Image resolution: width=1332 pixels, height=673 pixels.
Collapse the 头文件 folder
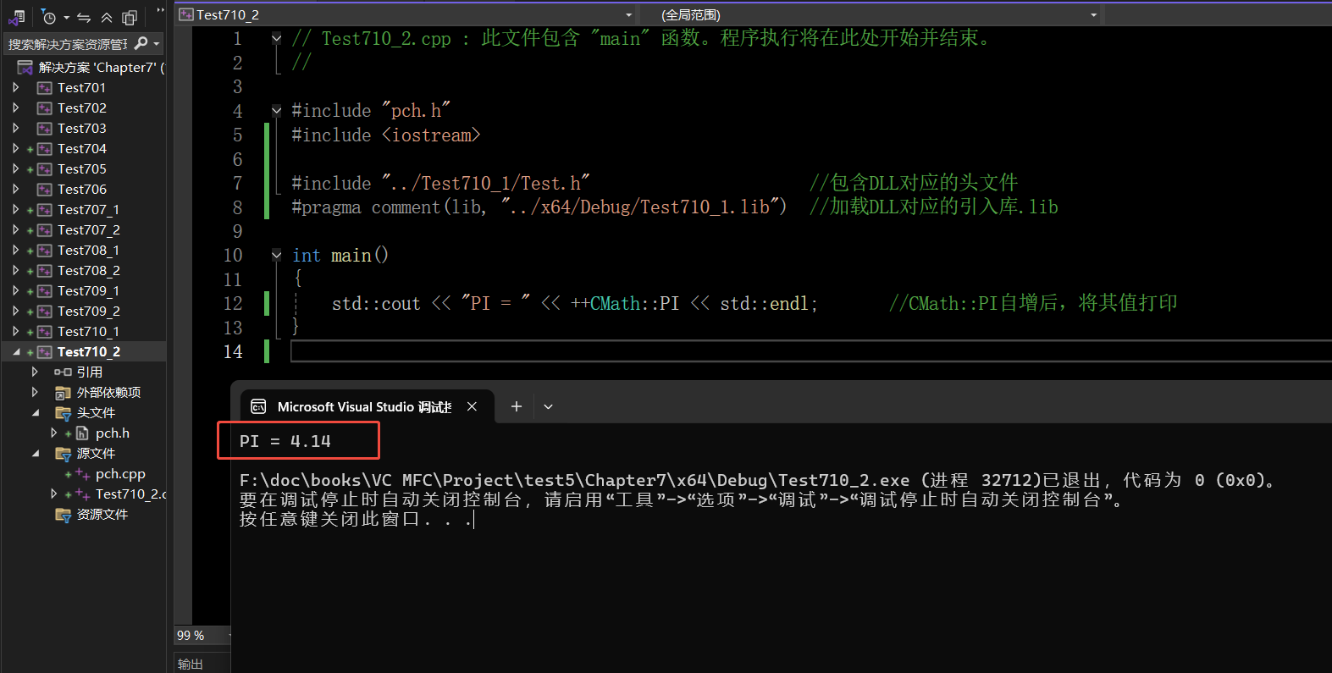(x=36, y=413)
